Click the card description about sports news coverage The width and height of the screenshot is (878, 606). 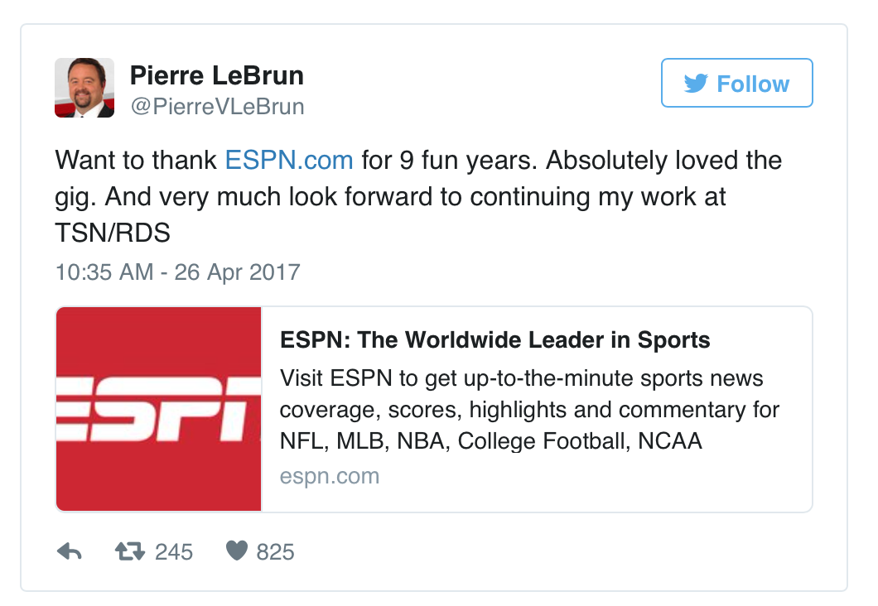[x=529, y=410]
